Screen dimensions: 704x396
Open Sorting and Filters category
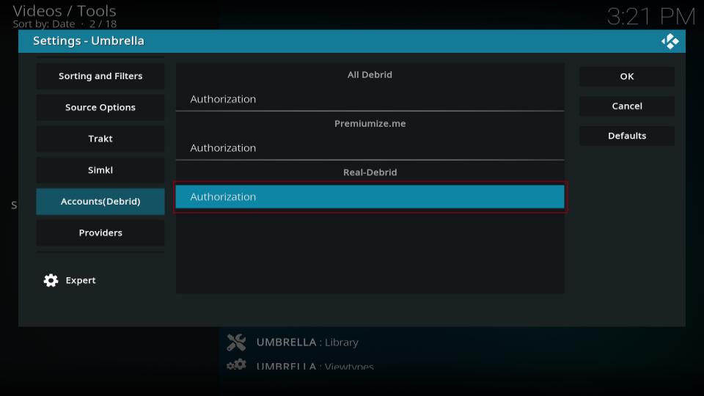[x=100, y=76]
